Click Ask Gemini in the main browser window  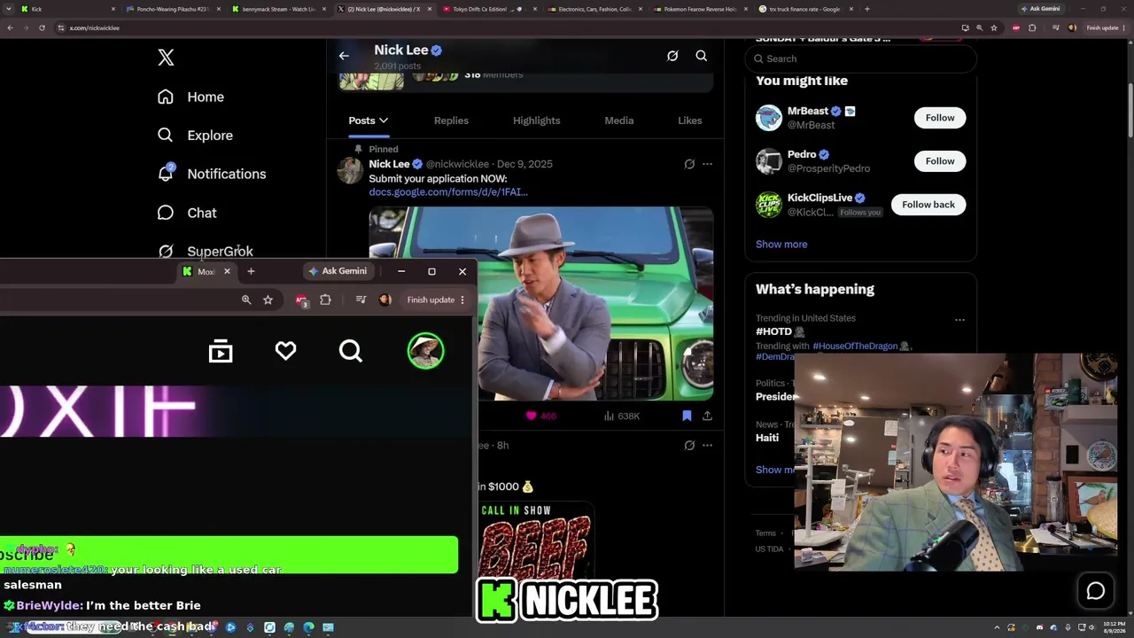point(1040,9)
